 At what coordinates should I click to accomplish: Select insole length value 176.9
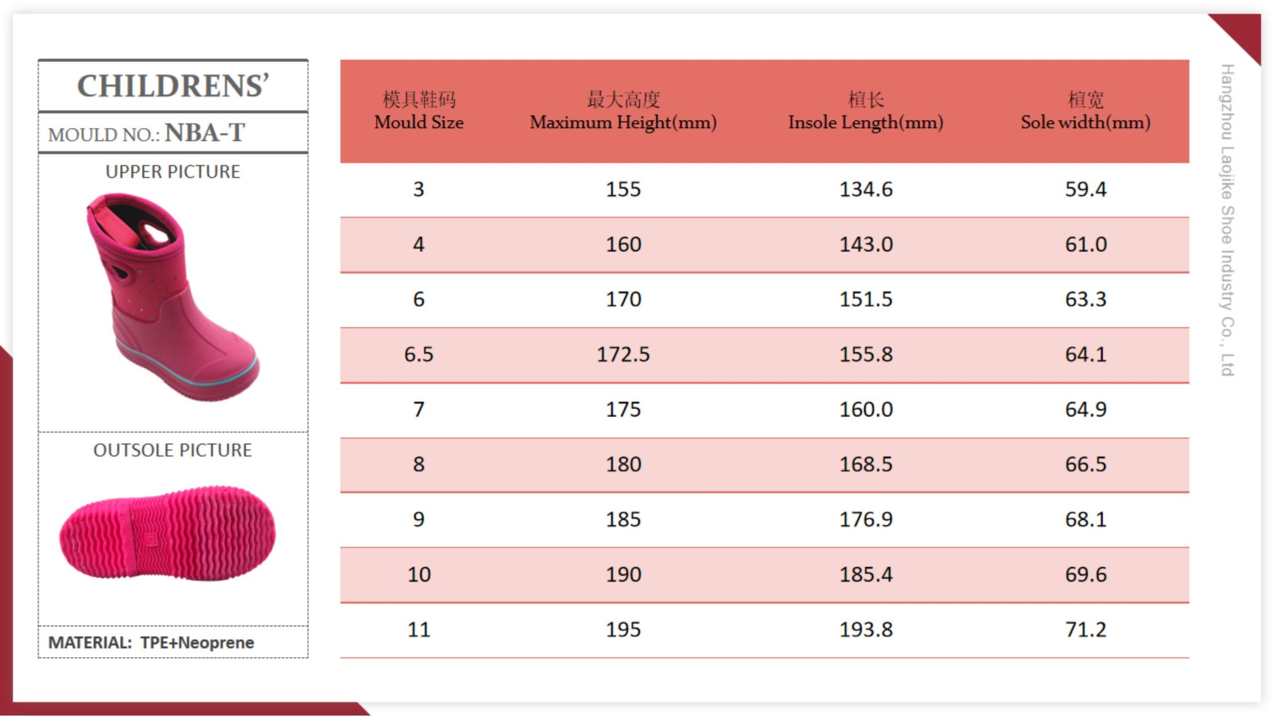pyautogui.click(x=866, y=520)
